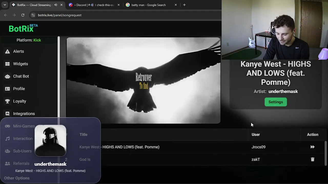The width and height of the screenshot is (328, 184).
Task: Open the Chat Bot menu item
Action: click(21, 76)
